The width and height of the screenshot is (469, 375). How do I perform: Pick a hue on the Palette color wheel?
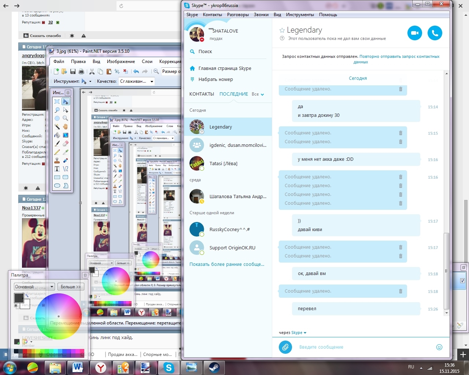tap(59, 316)
